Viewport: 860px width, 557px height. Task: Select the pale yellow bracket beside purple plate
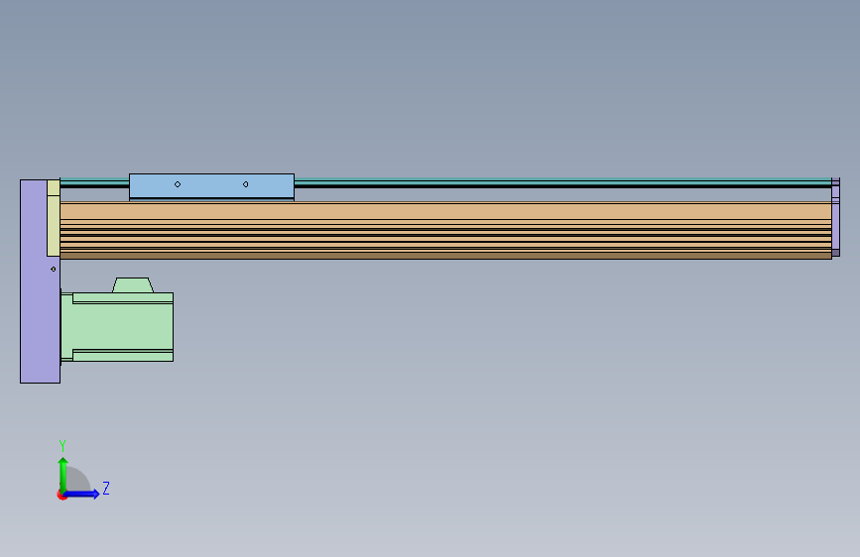tap(54, 218)
